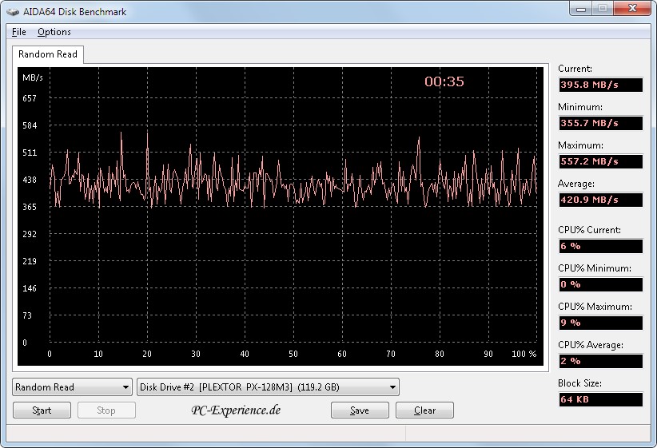Click the Start button
Screen dimensions: 657x448
click(x=42, y=410)
